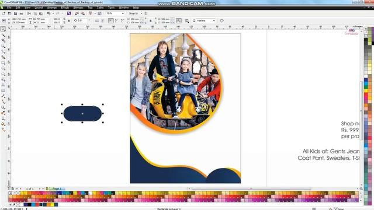The width and height of the screenshot is (374, 210).
Task: Click the add page button left of navigator
Action: [13, 188]
